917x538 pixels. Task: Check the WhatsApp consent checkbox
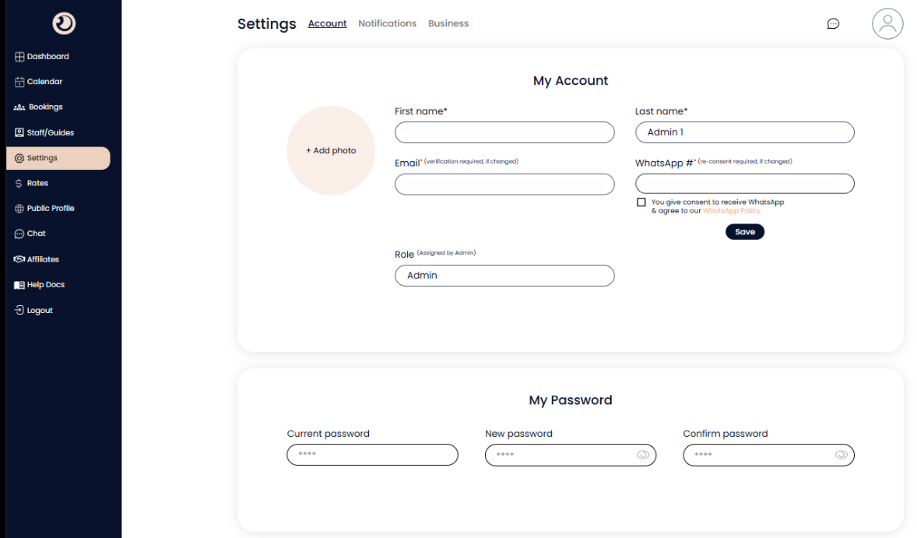(x=641, y=202)
